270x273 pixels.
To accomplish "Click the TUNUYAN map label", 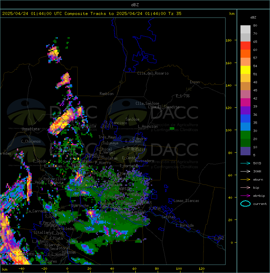I will [69, 253].
